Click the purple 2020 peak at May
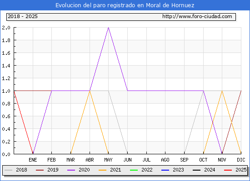Image resolution: width=250 pixels, height=181 pixels. point(109,28)
